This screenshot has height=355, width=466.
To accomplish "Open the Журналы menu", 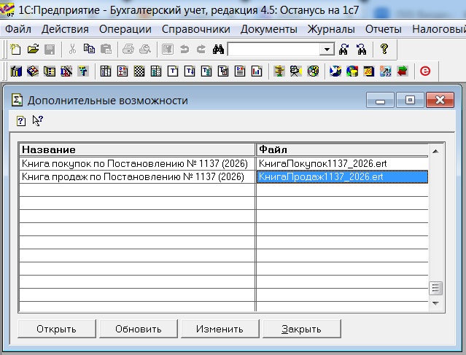I will (x=331, y=29).
